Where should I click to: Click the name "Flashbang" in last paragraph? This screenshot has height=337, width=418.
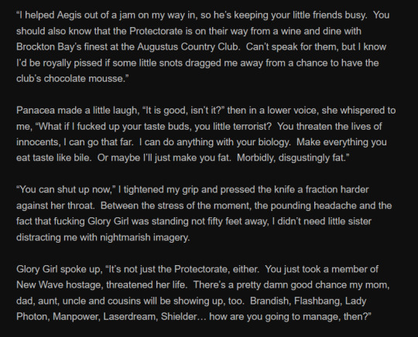pos(317,301)
